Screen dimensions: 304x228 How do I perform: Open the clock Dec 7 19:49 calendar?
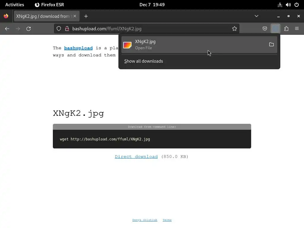152,5
